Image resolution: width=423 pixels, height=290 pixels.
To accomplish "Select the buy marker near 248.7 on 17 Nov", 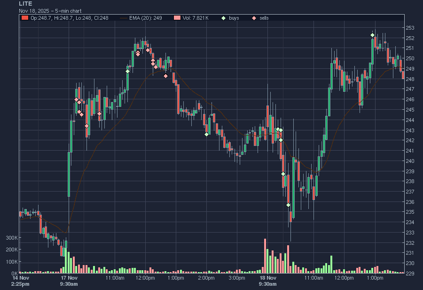I will pyautogui.click(x=127, y=72).
